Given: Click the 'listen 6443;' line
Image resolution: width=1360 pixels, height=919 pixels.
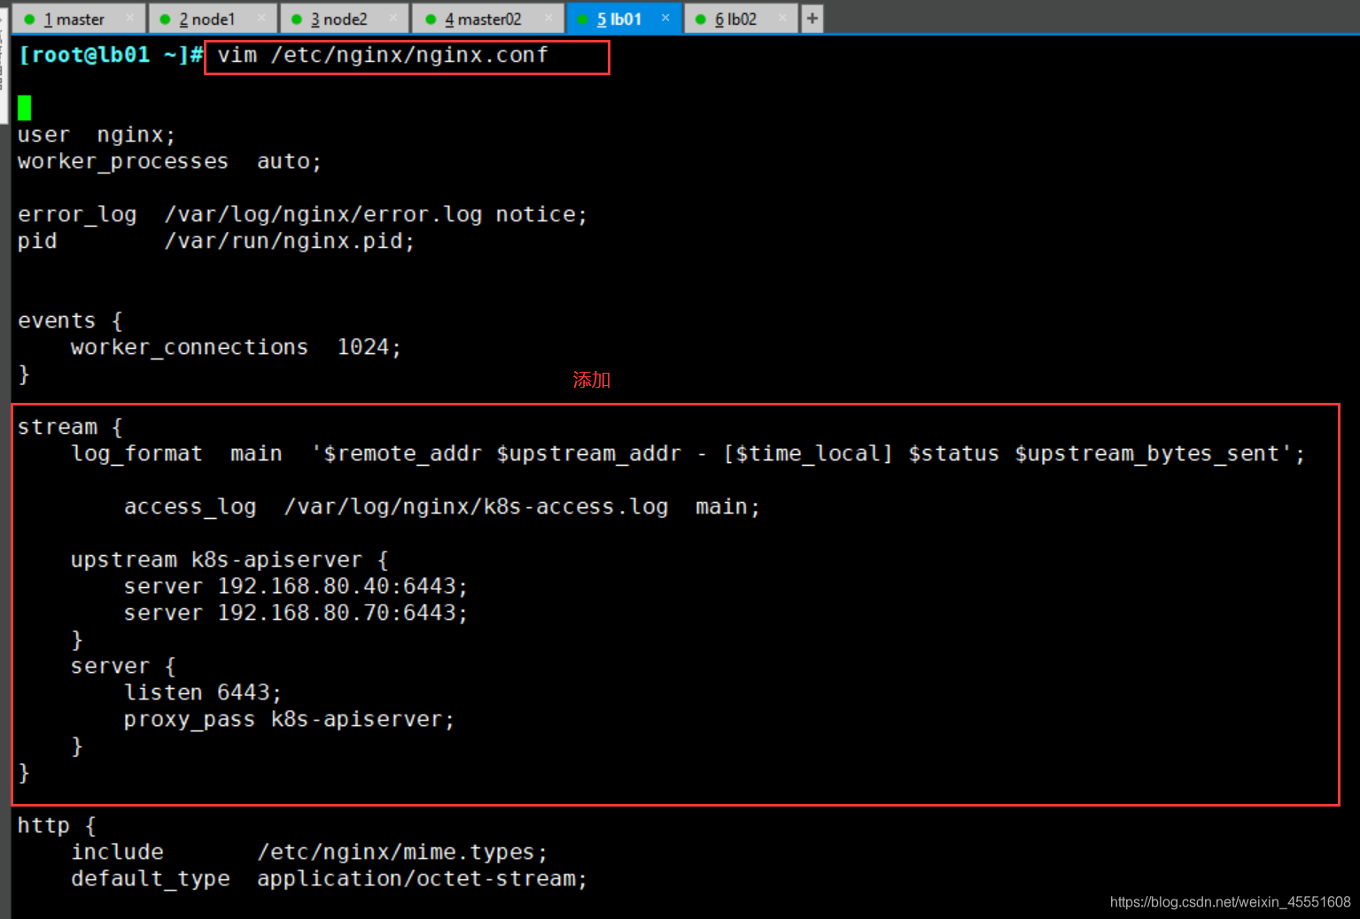Looking at the screenshot, I should click(x=203, y=693).
